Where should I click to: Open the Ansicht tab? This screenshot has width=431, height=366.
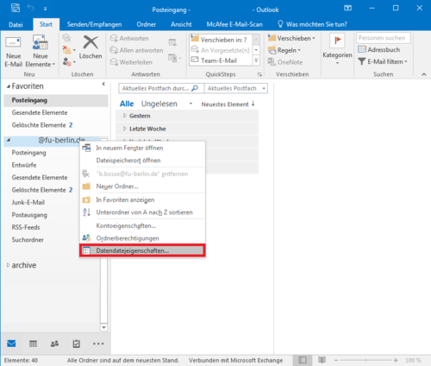click(181, 24)
